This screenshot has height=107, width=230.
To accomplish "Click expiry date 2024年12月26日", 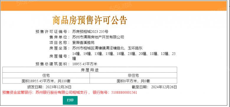I will 164,87.
